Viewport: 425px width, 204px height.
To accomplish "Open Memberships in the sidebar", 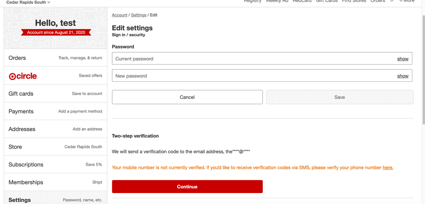I will point(55,183).
